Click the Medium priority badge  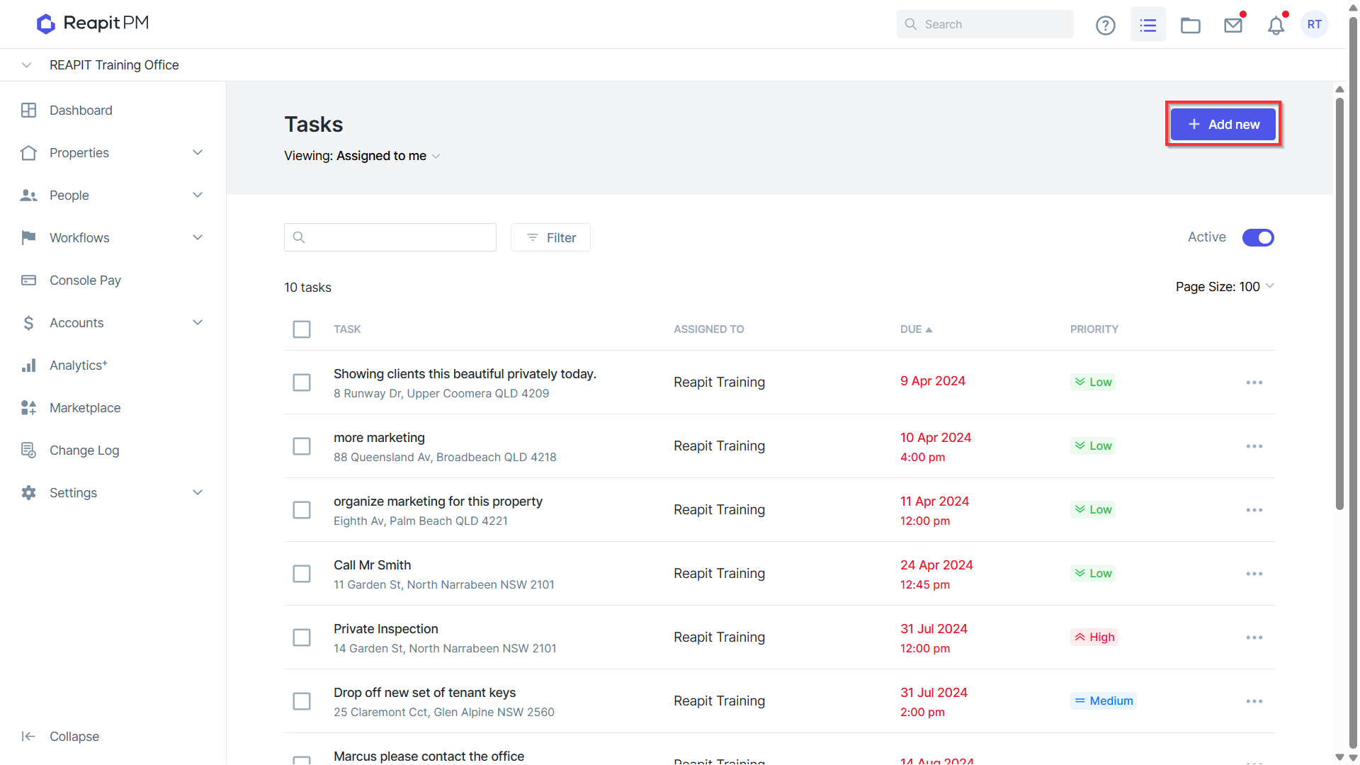tap(1104, 701)
